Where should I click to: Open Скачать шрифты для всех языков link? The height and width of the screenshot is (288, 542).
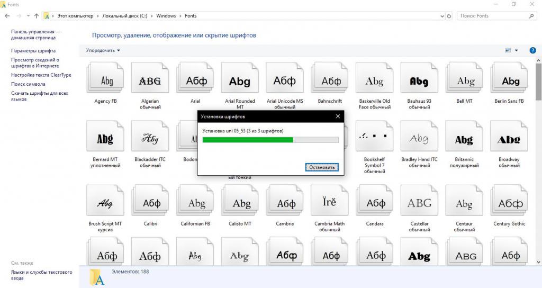pyautogui.click(x=39, y=96)
